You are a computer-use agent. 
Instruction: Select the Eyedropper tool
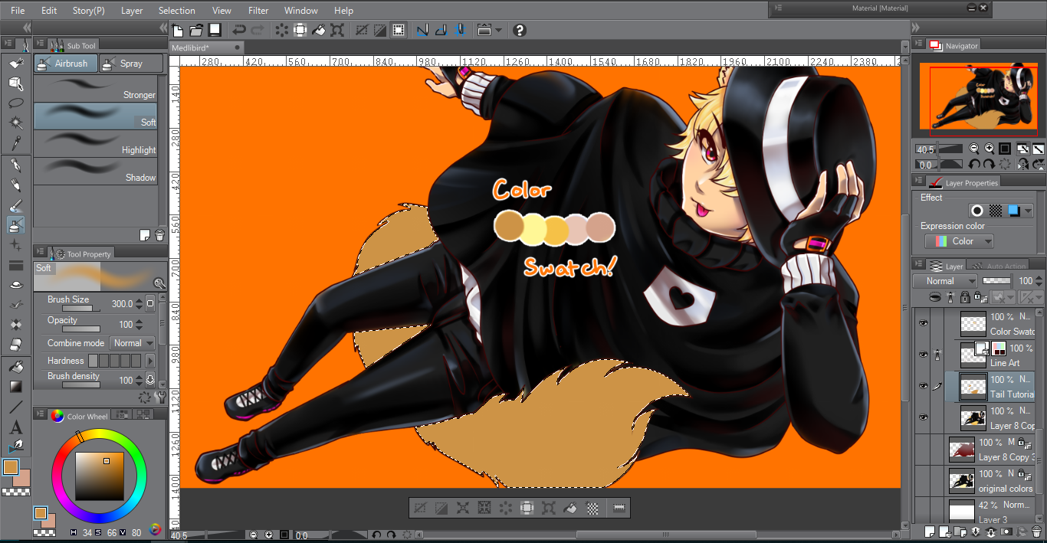16,142
